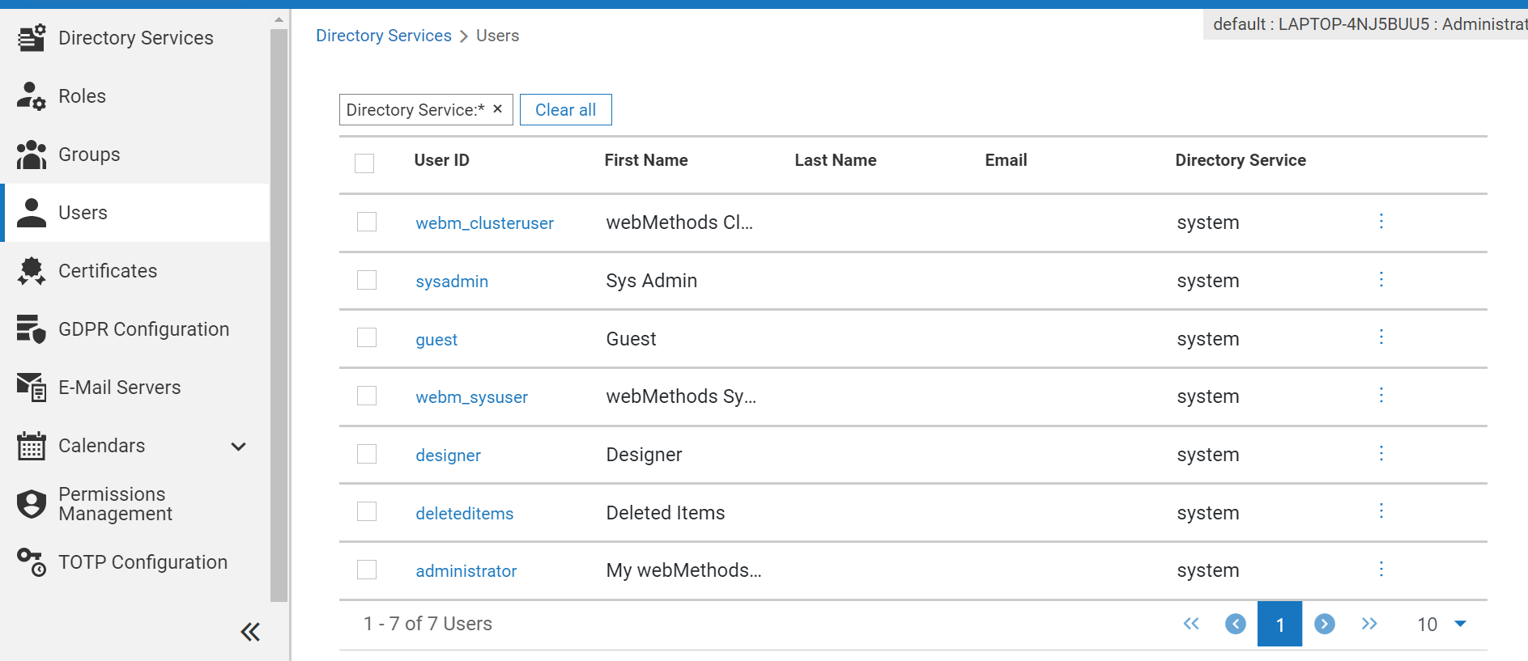
Task: Select the designer user checkbox
Action: pos(367,454)
